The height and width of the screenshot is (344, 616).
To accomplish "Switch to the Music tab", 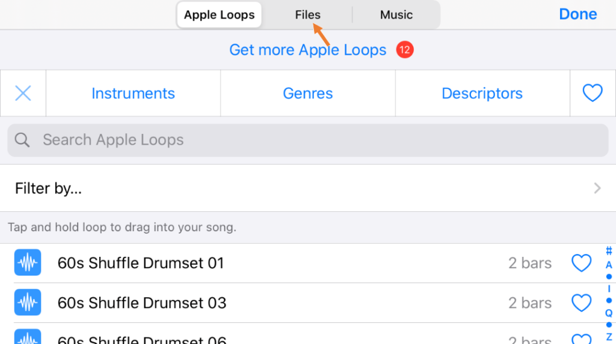I will (x=396, y=15).
